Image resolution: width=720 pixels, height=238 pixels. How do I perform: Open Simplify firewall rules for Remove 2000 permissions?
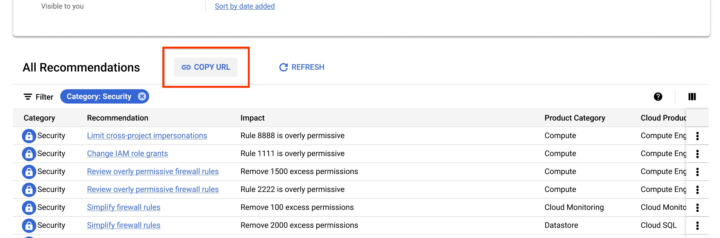123,225
